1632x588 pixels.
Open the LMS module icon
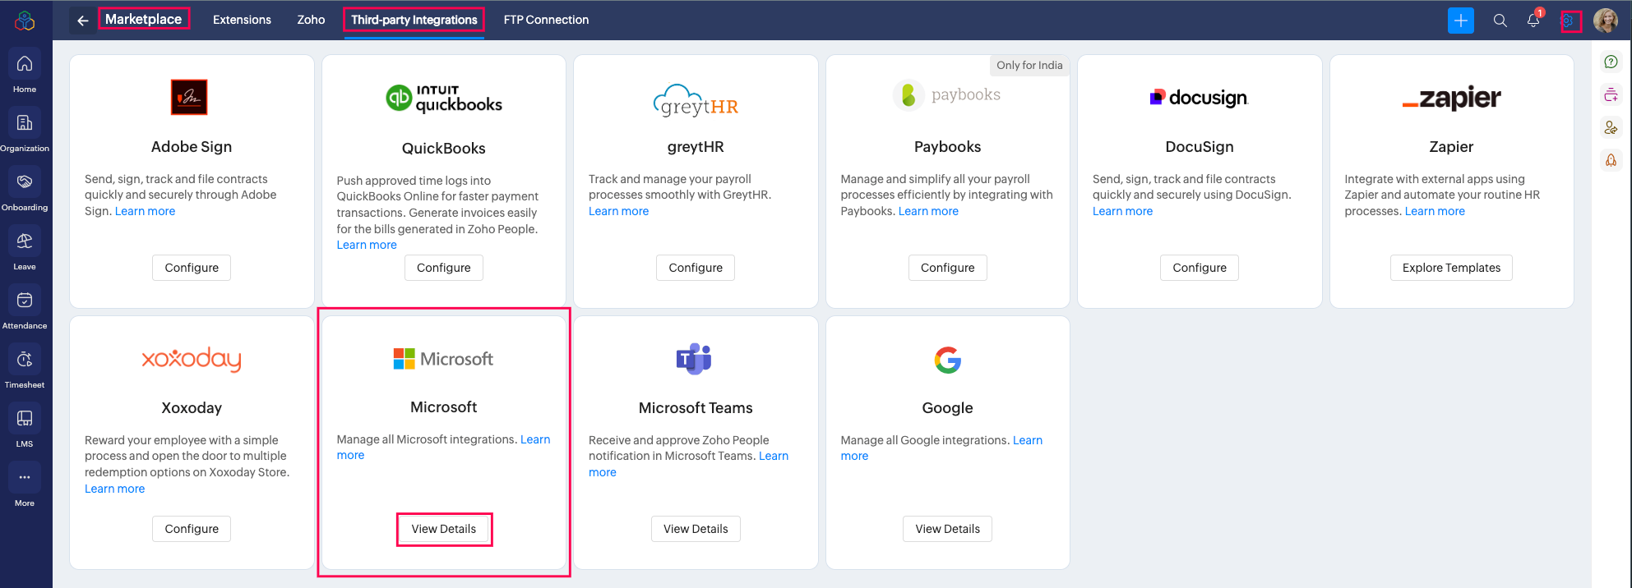25,418
